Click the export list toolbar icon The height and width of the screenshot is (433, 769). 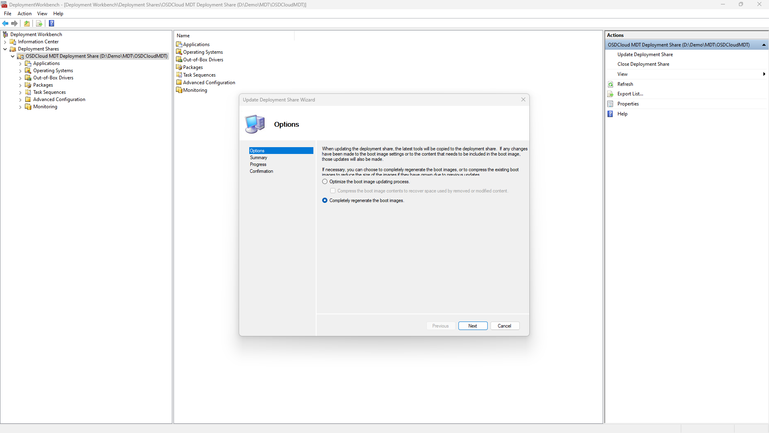pyautogui.click(x=39, y=24)
